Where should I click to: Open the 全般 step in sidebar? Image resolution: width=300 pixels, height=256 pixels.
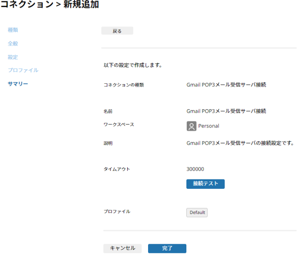[x=13, y=44]
